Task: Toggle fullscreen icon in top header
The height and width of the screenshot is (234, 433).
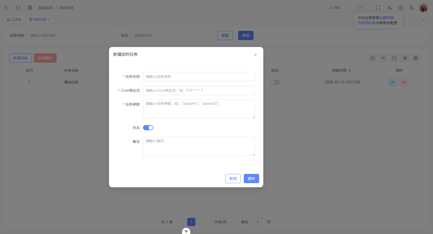Action: (x=378, y=8)
